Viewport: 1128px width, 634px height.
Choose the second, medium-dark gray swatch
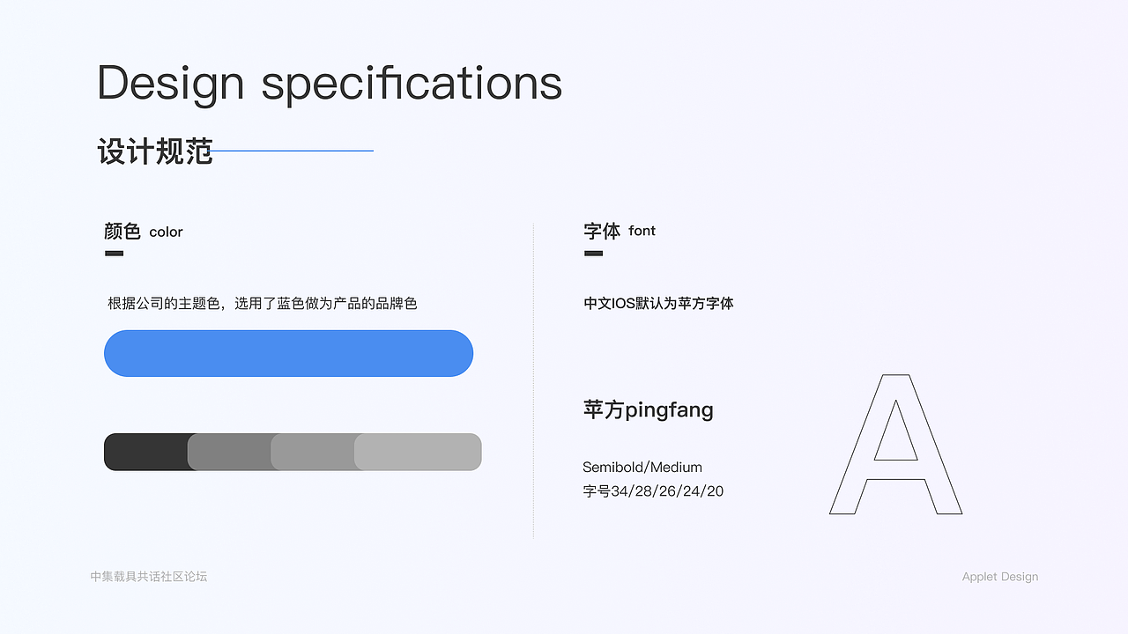pyautogui.click(x=229, y=452)
